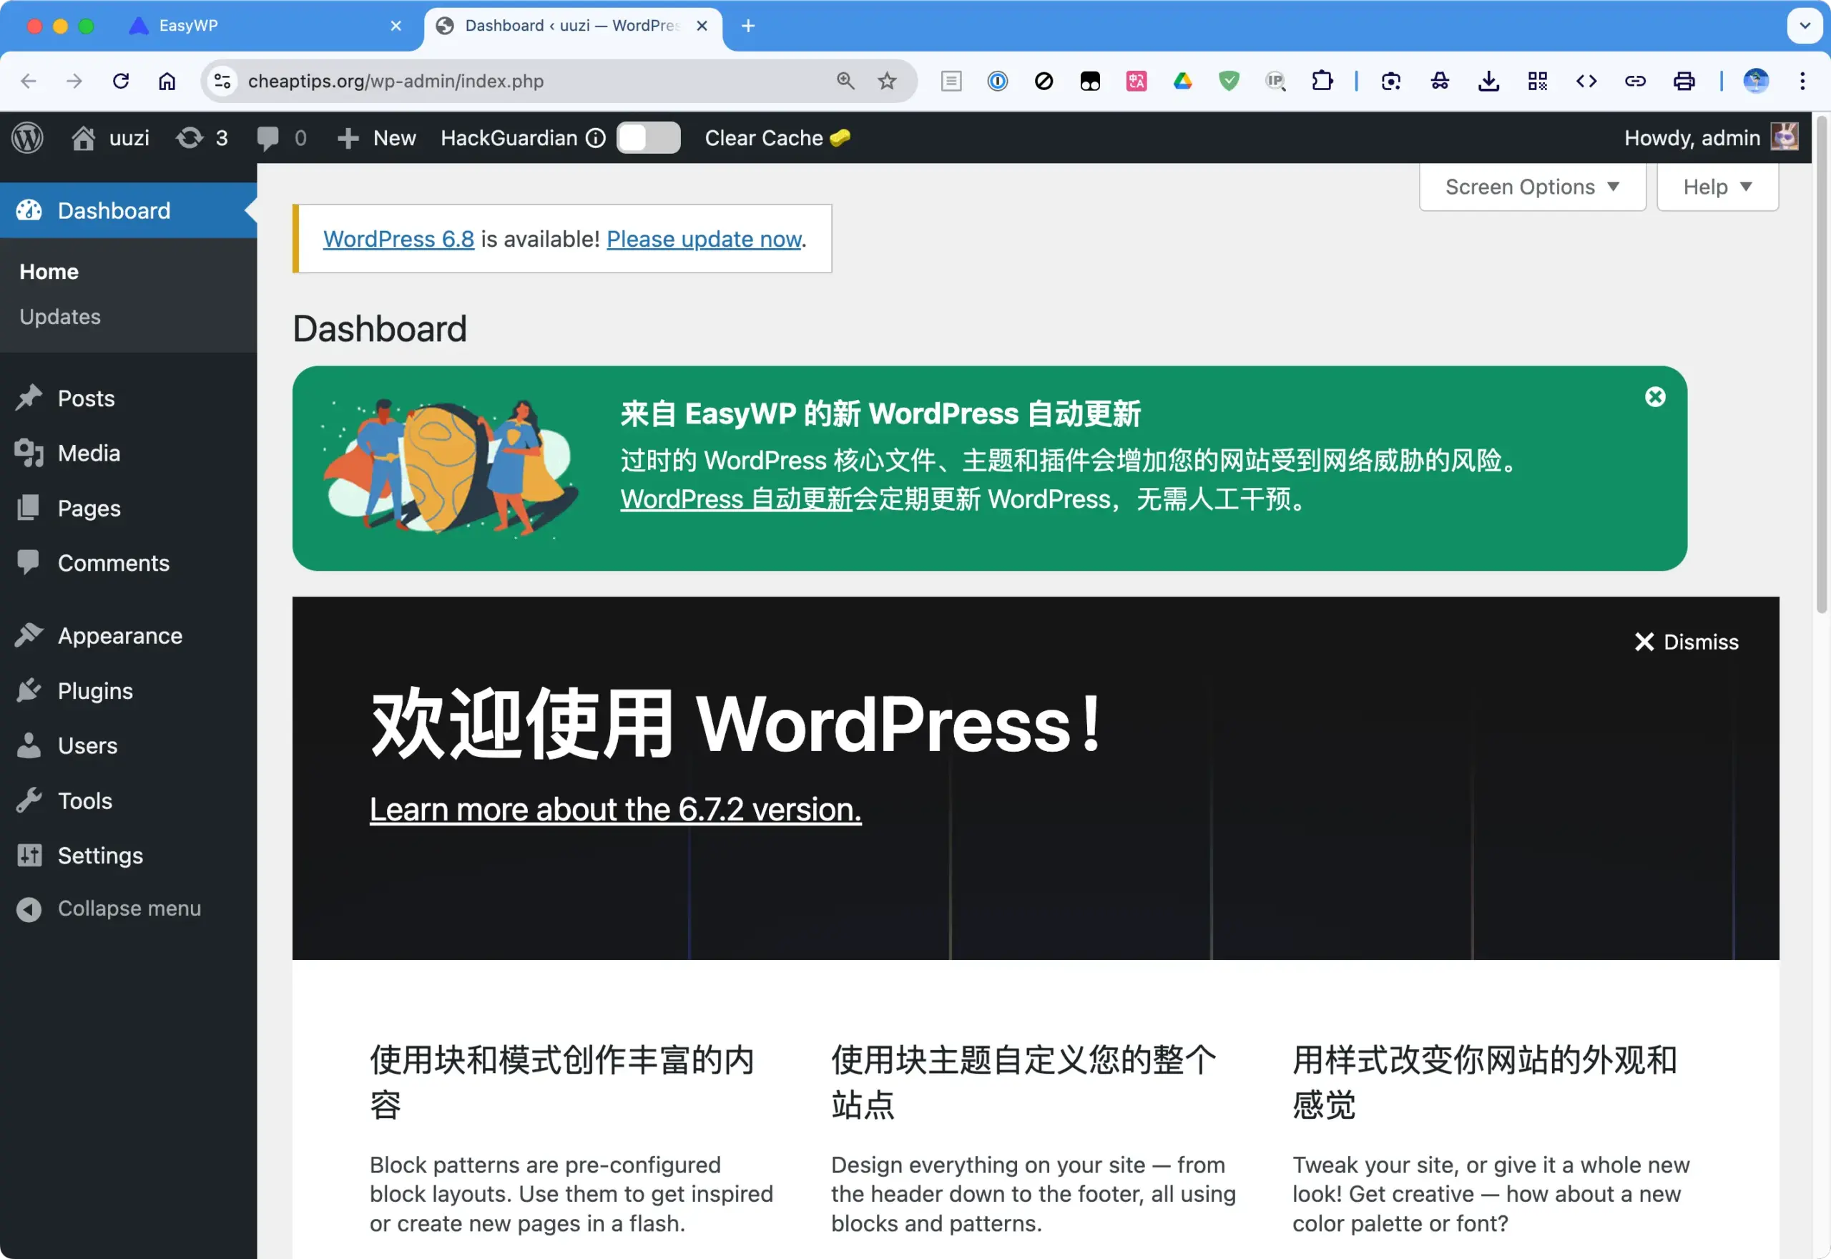Click Clear Cache in admin bar
The height and width of the screenshot is (1259, 1831).
coord(777,138)
